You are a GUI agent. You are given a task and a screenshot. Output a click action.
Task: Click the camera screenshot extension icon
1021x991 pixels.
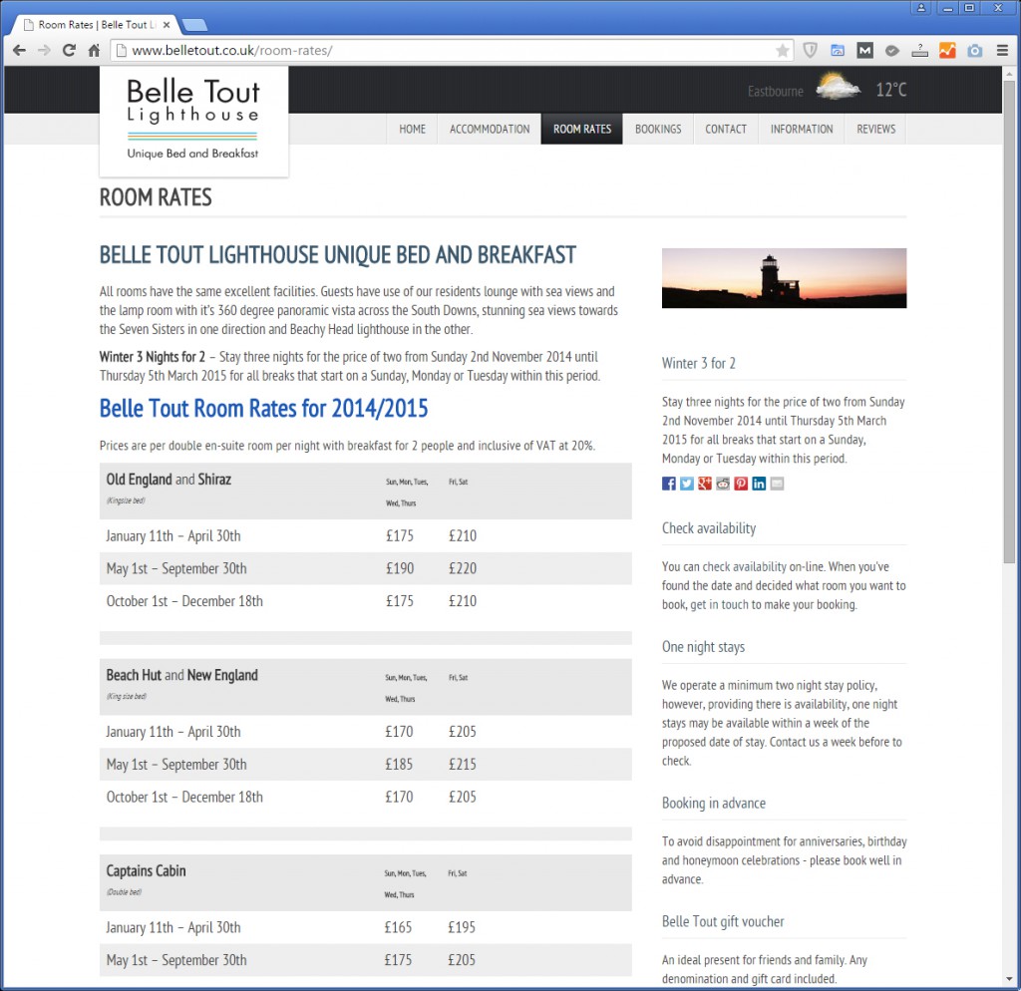(973, 50)
